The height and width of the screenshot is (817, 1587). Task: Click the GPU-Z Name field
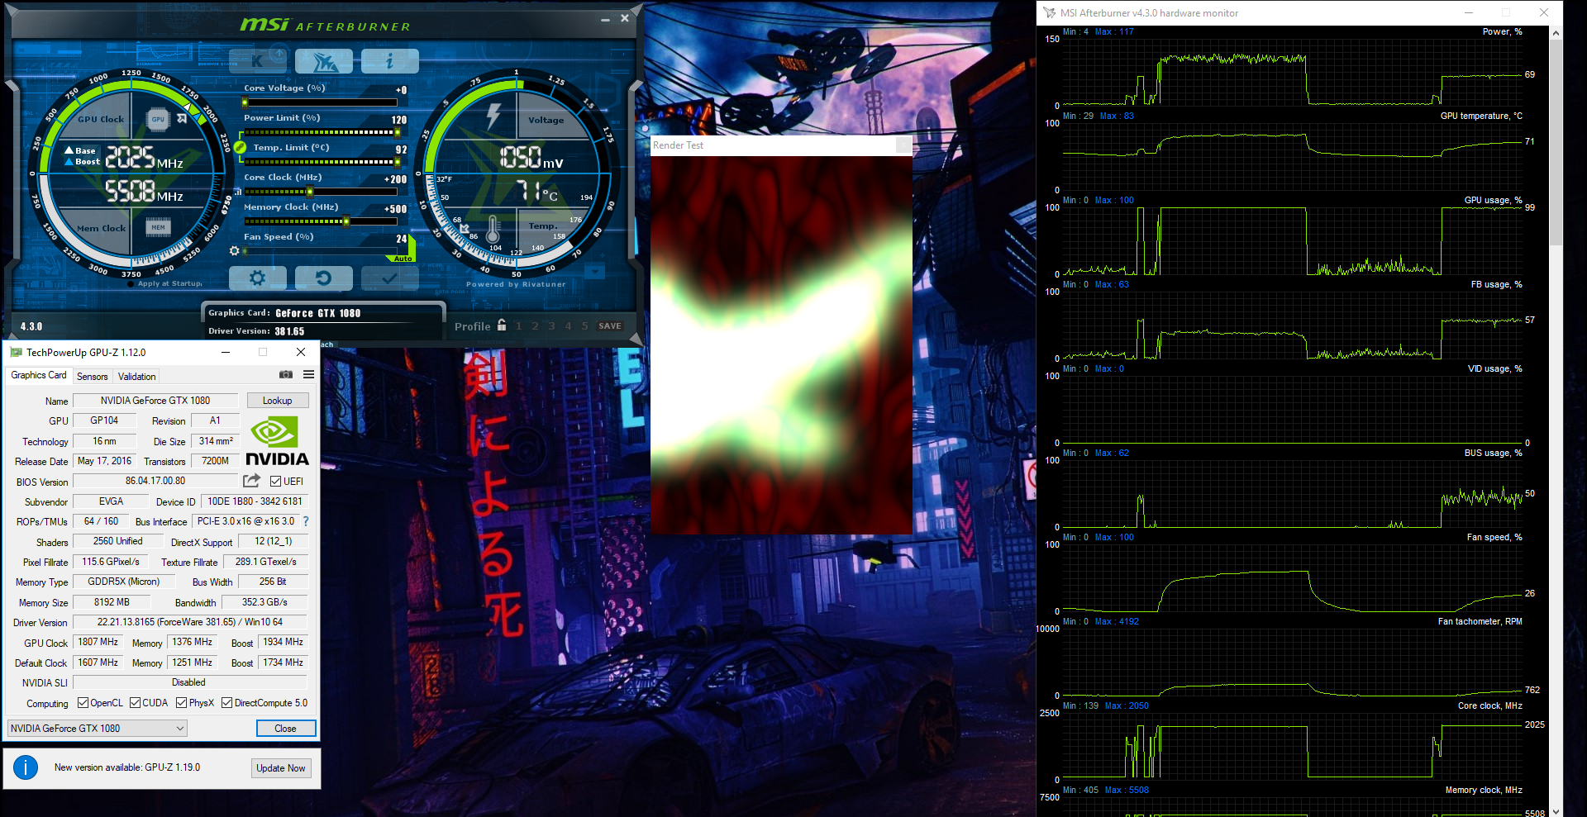[x=155, y=401]
